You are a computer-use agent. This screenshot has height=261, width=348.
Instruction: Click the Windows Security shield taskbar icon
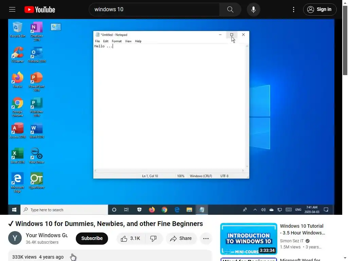(139, 210)
